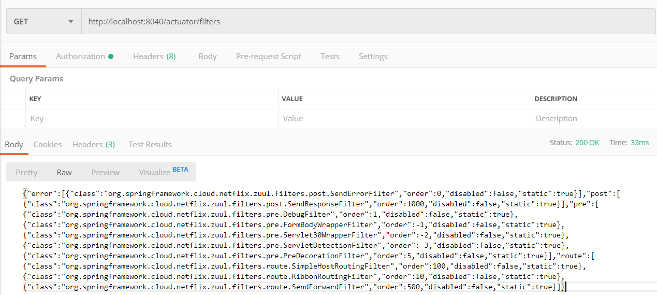This screenshot has width=657, height=295.
Task: Click the Servlet30WrapperFilter line in response
Action: point(296,235)
